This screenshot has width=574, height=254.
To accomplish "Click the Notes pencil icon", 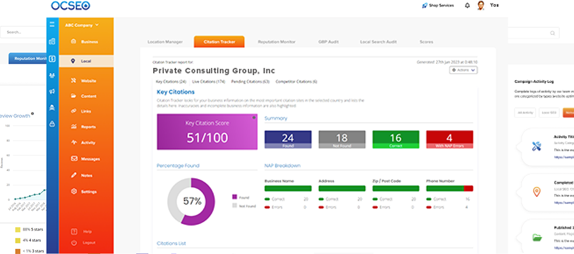I will click(74, 175).
